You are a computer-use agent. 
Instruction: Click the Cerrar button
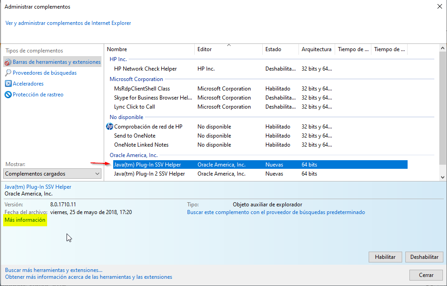click(426, 275)
